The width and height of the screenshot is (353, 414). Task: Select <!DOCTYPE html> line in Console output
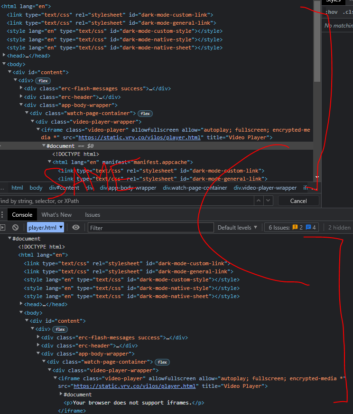point(41,247)
